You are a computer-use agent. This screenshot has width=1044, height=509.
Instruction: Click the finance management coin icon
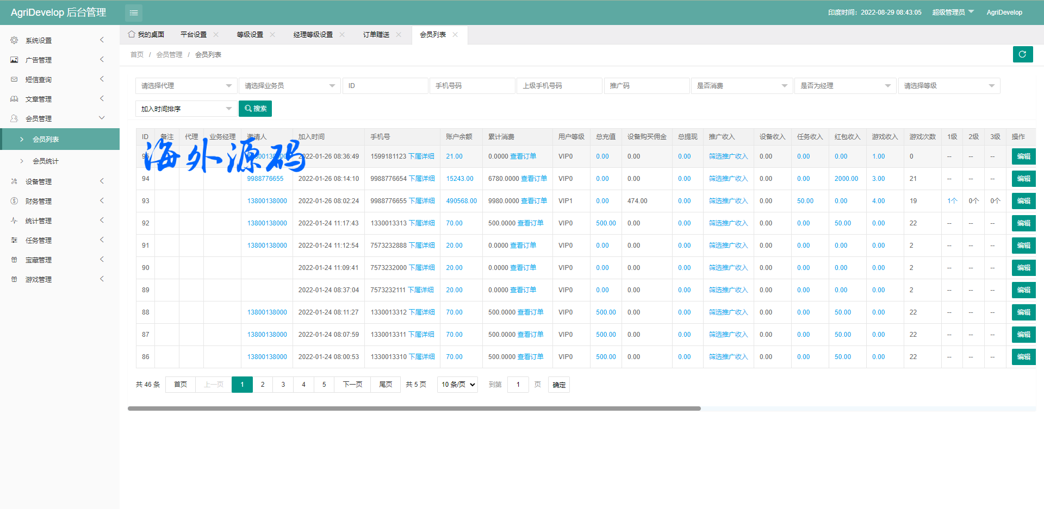(x=14, y=201)
